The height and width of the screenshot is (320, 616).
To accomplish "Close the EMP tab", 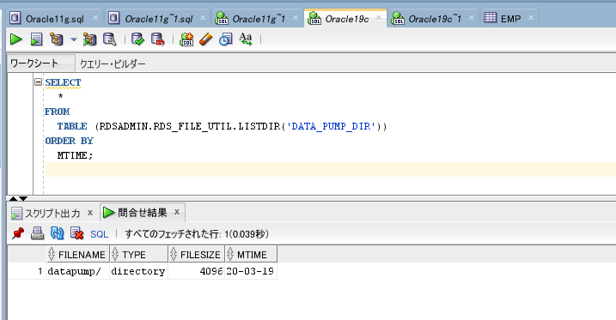I will pos(531,18).
